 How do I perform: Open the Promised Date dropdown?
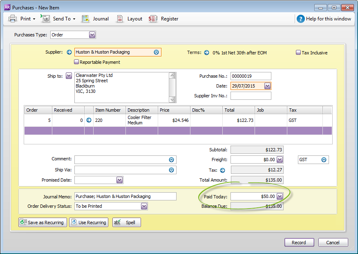pos(119,180)
